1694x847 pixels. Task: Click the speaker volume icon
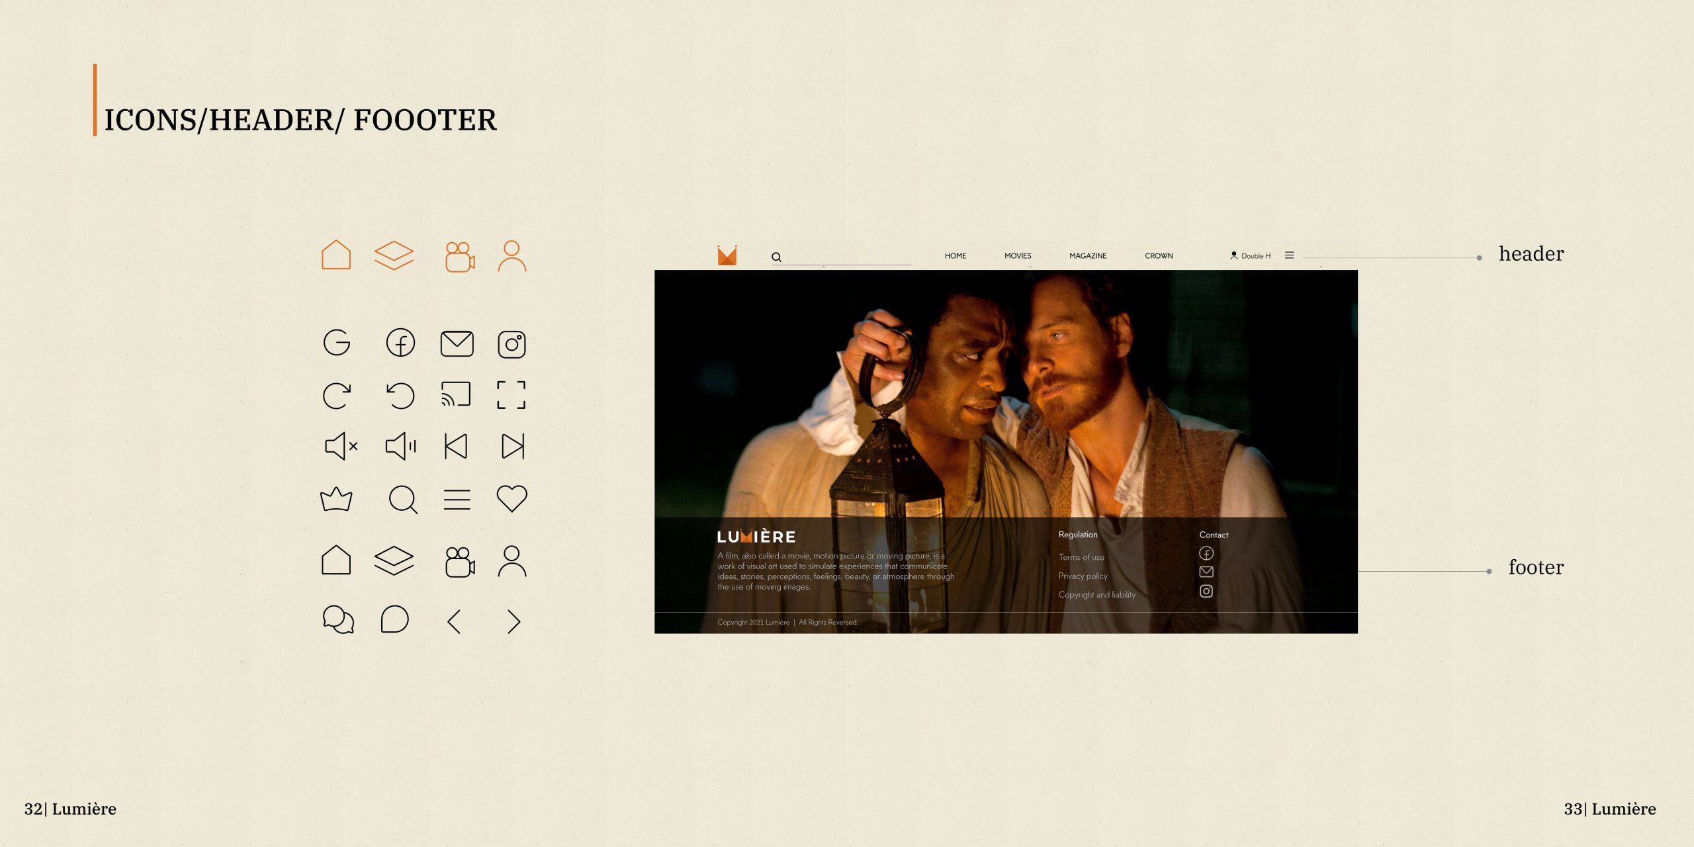pos(401,446)
